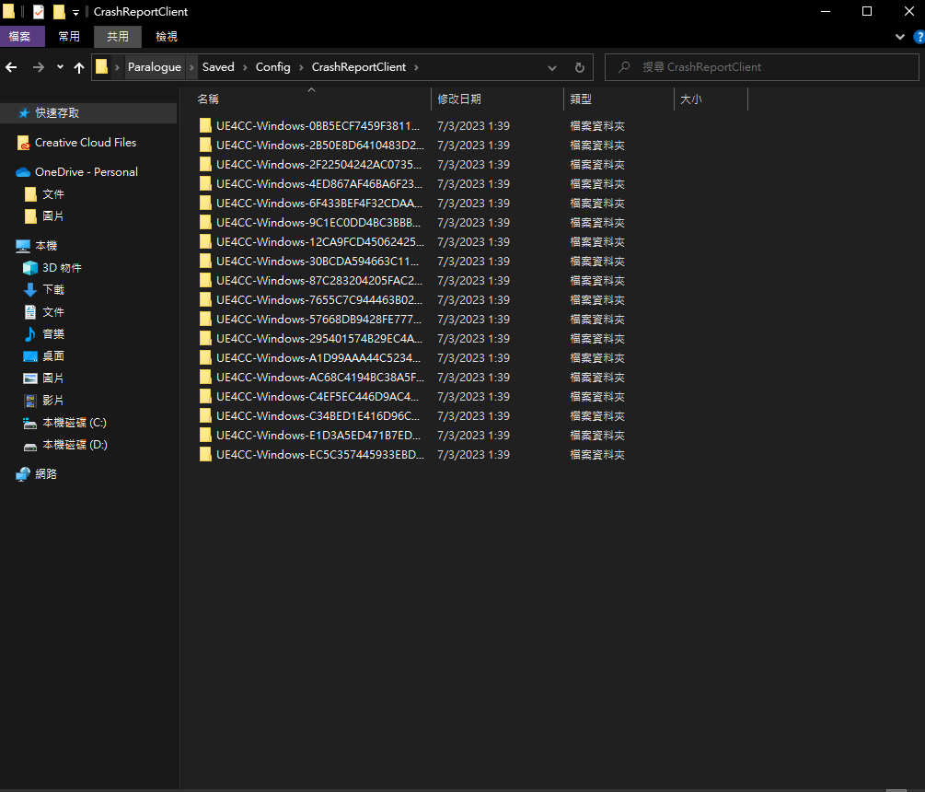Image resolution: width=925 pixels, height=792 pixels.
Task: Switch to the 常用 ribbon tab
Action: pyautogui.click(x=69, y=37)
